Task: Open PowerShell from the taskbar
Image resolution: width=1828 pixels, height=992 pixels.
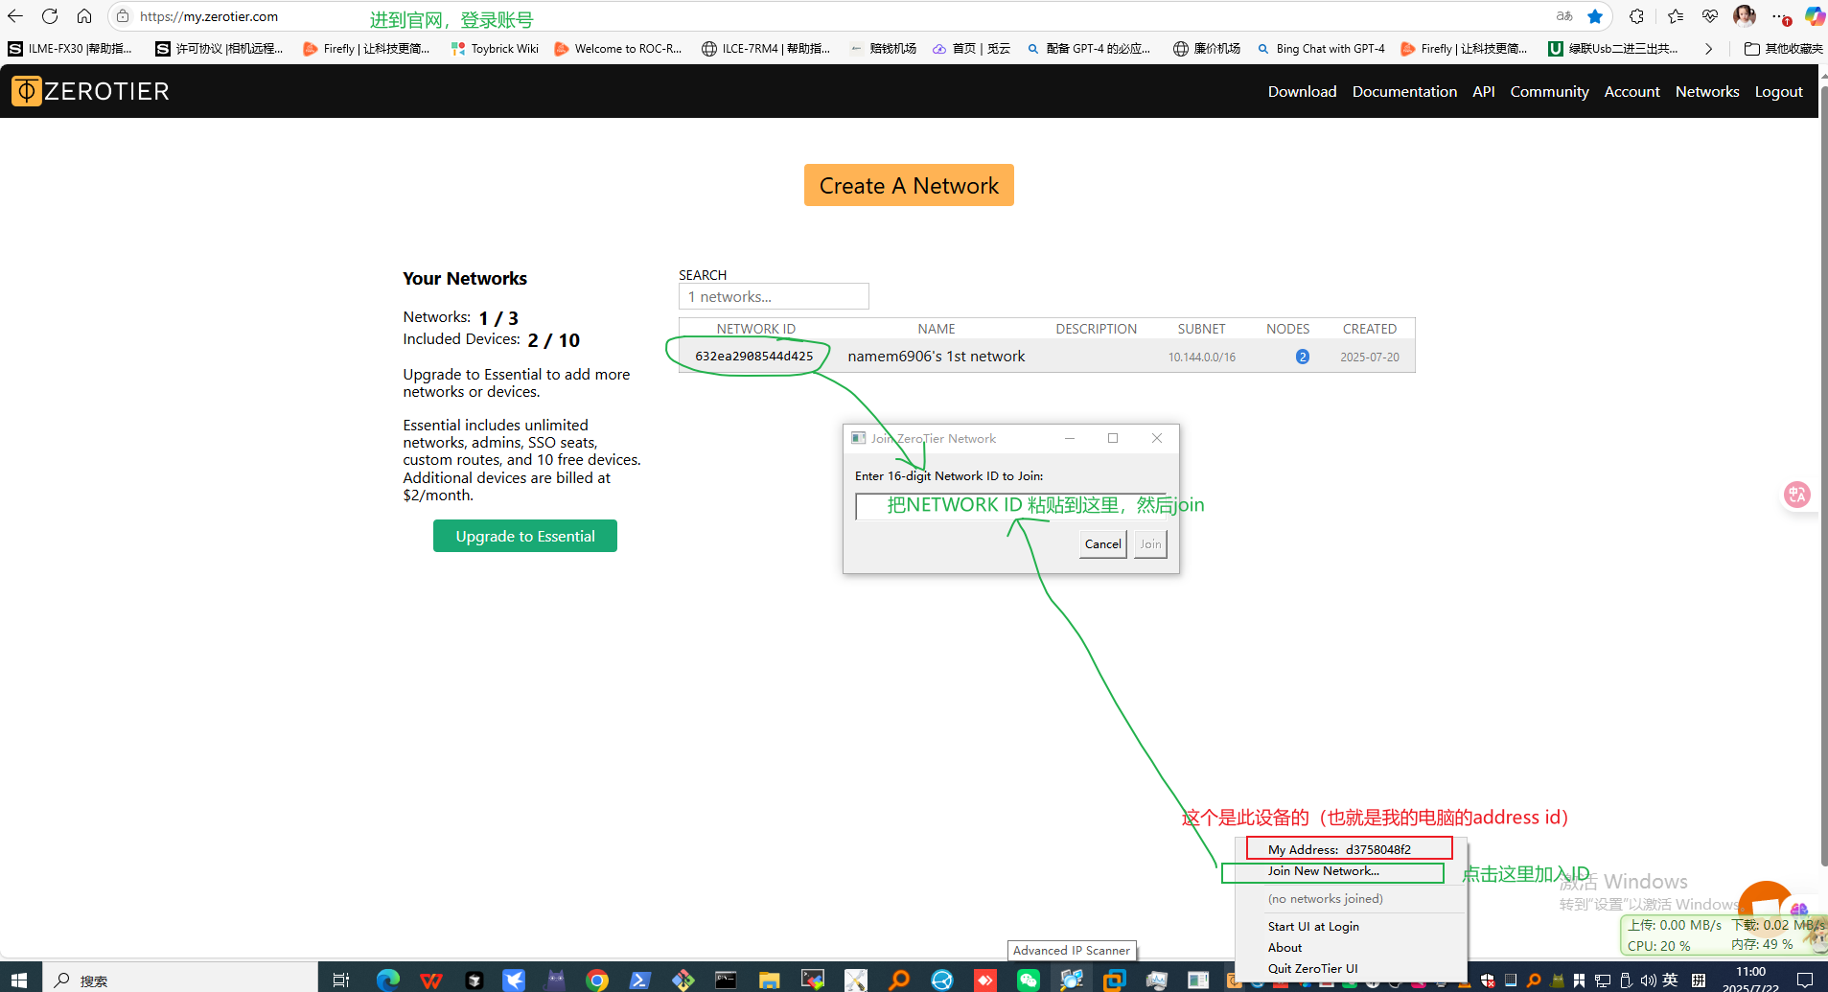Action: (x=639, y=980)
